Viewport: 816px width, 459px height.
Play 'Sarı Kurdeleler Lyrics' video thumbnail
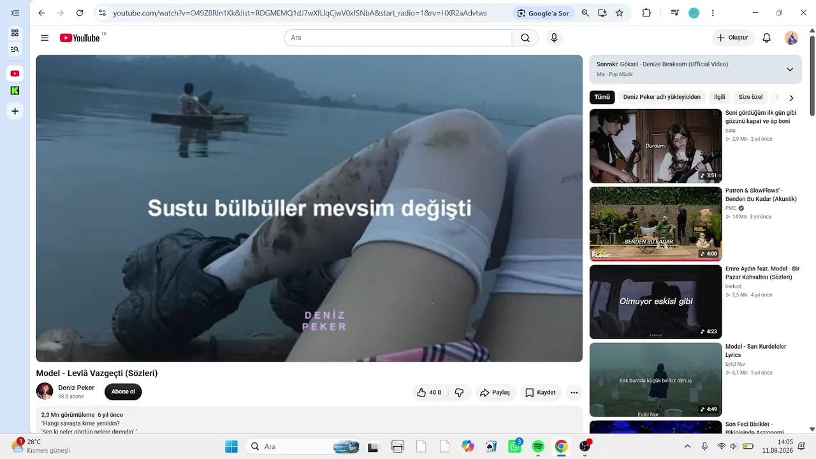coord(655,380)
